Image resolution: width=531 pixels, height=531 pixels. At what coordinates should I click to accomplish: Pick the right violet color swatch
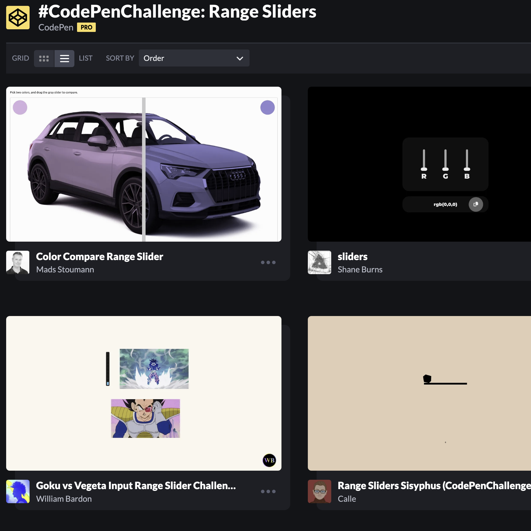pyautogui.click(x=267, y=107)
